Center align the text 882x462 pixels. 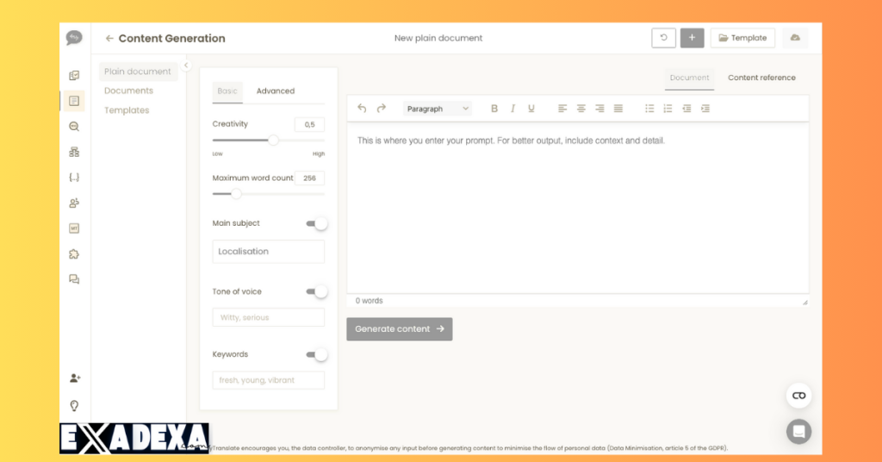click(x=581, y=109)
